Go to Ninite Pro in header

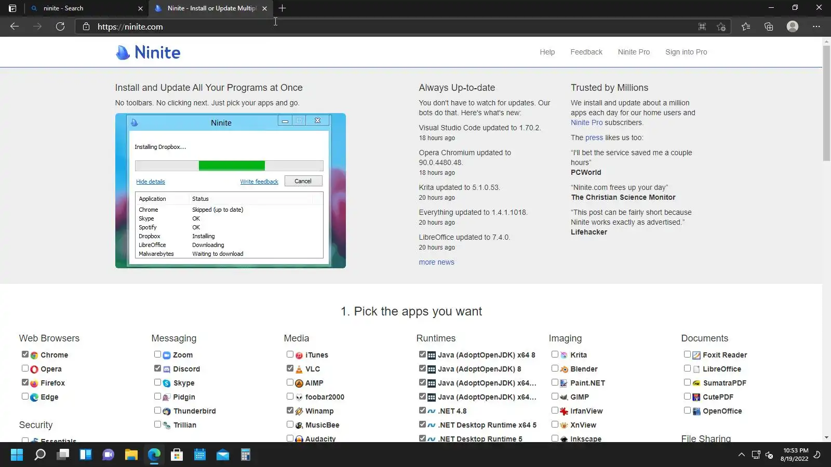pos(634,52)
